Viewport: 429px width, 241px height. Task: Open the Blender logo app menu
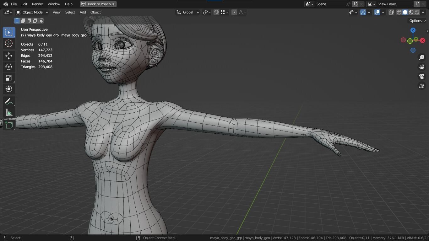tap(5, 4)
